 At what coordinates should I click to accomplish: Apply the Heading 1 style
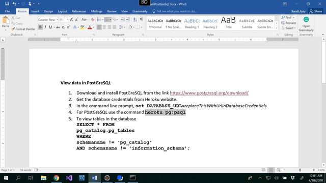click(192, 23)
